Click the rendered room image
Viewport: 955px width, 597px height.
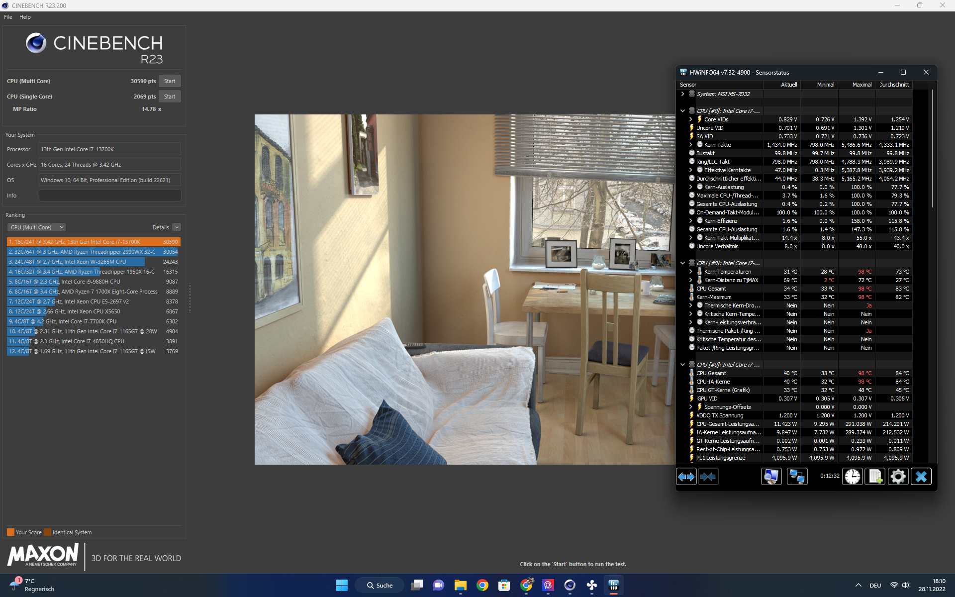tap(465, 290)
